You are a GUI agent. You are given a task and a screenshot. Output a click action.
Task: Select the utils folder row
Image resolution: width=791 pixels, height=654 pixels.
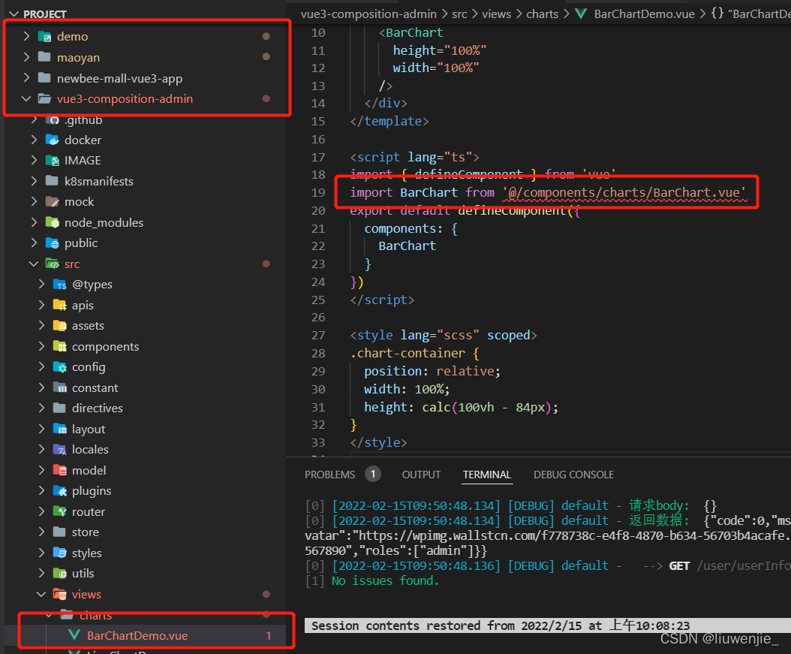146,574
